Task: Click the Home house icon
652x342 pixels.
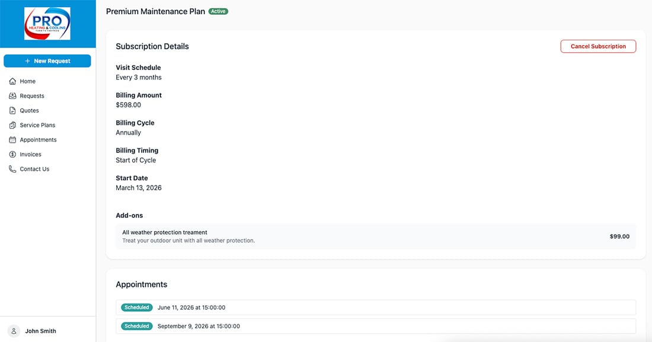Action: (12, 81)
